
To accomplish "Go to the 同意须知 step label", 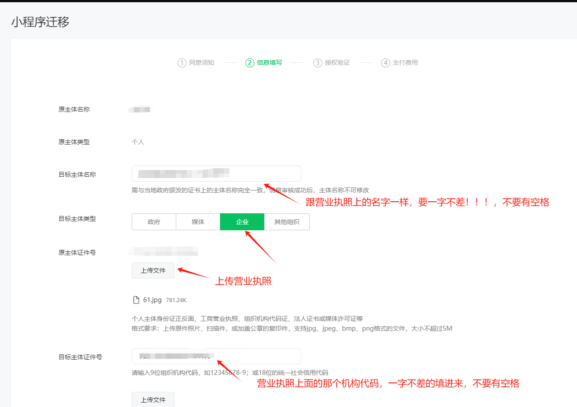I will coord(201,63).
